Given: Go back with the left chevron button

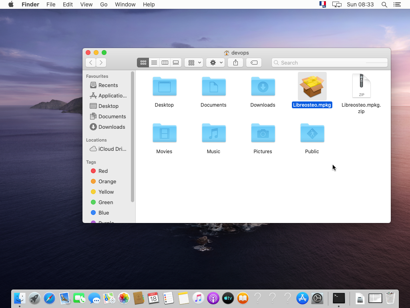Looking at the screenshot, I should point(91,63).
